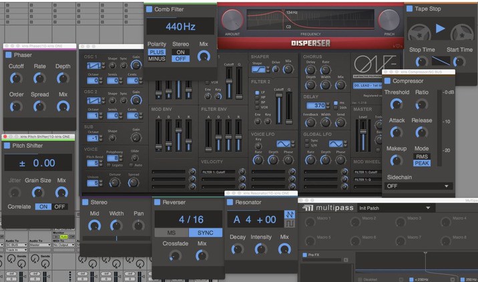The width and height of the screenshot is (478, 282).
Task: Click the Comb Filter Mix knob
Action: (x=204, y=56)
